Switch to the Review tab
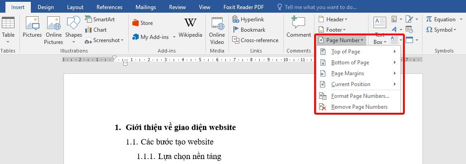Image resolution: width=466 pixels, height=164 pixels. pyautogui.click(x=178, y=7)
